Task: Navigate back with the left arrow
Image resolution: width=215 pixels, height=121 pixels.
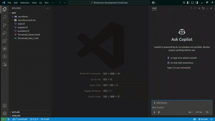Action: (x=60, y=3)
